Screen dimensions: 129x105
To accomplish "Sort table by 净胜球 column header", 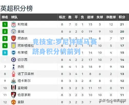I will (111, 17).
